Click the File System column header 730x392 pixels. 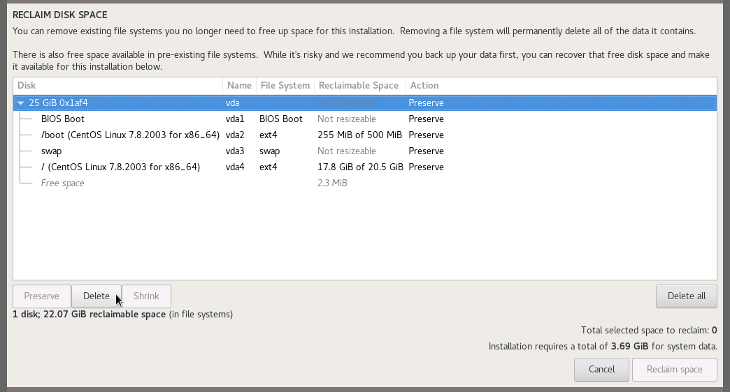(x=285, y=86)
